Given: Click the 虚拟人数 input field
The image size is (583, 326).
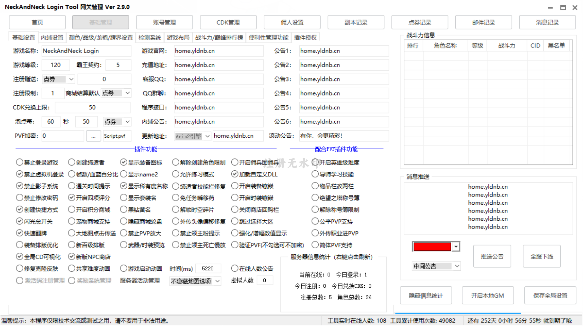Looking at the screenshot, I should 265,280.
